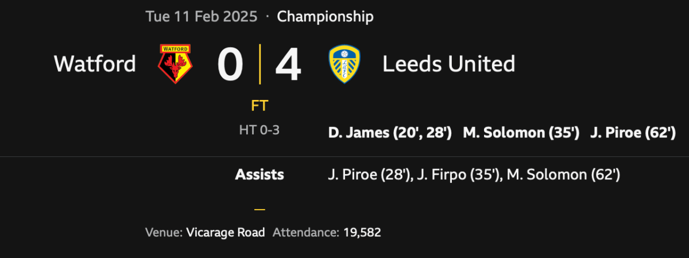Click the match date Tue 11 Feb 2025
Viewport: 689px width, 258px height.
201,17
